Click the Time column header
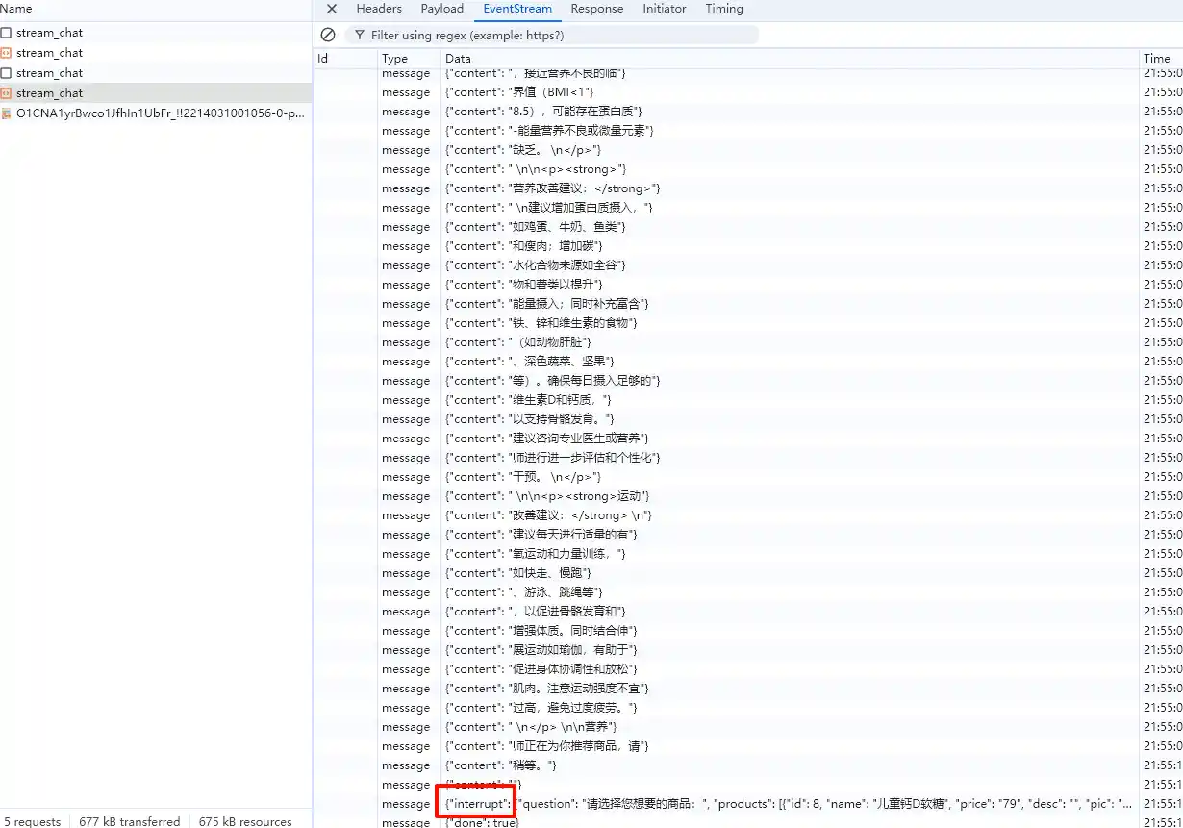1183x828 pixels. [1157, 59]
